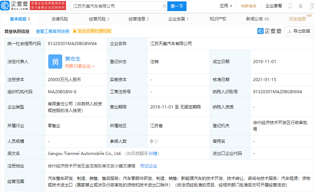314x192 pixels.
Task: Open notifications via the bell icon
Action: [300, 6]
